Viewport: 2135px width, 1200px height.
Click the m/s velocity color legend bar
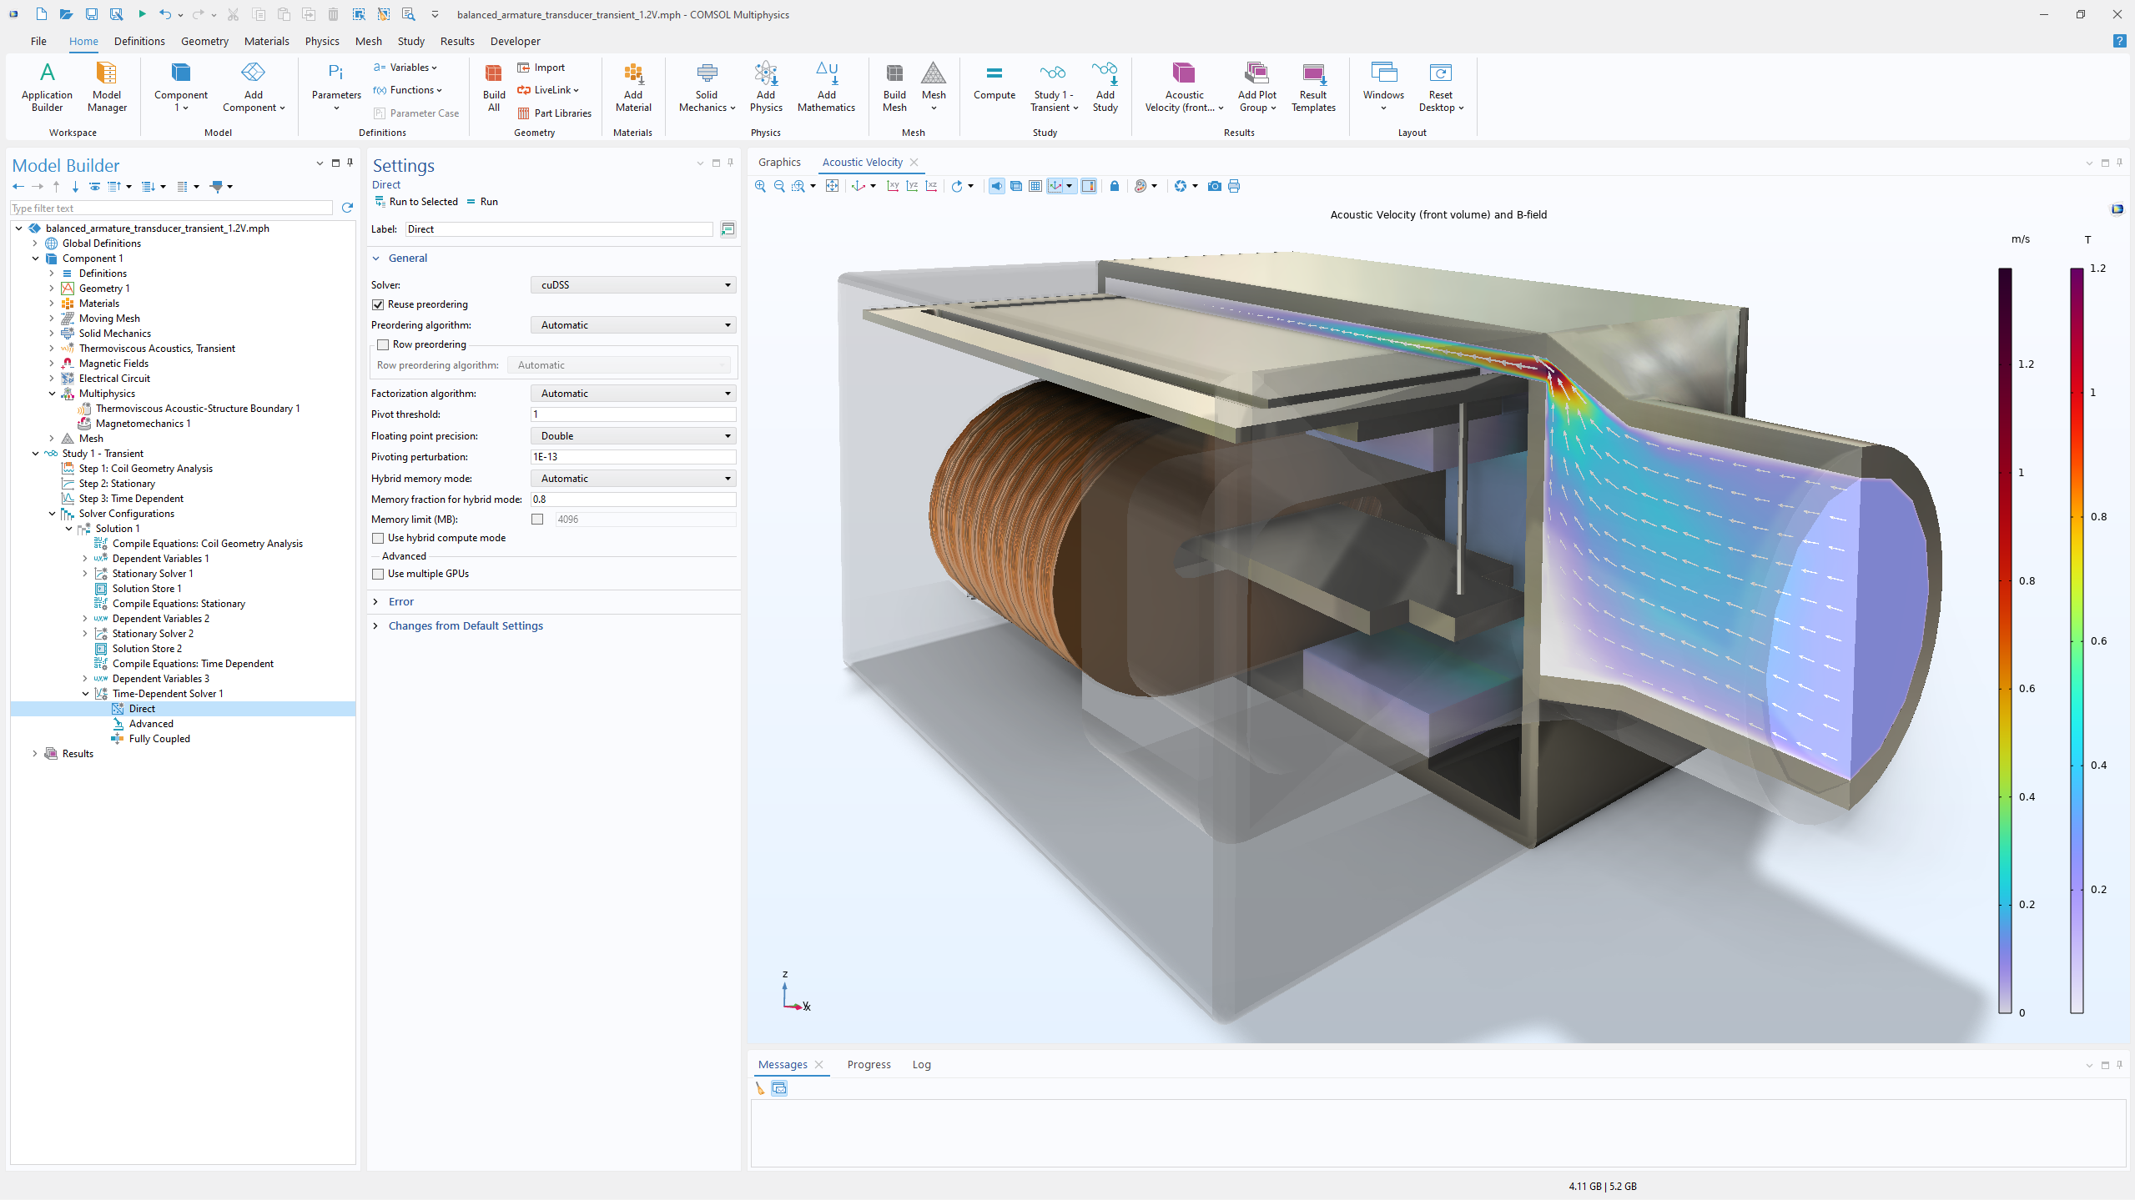click(2005, 640)
